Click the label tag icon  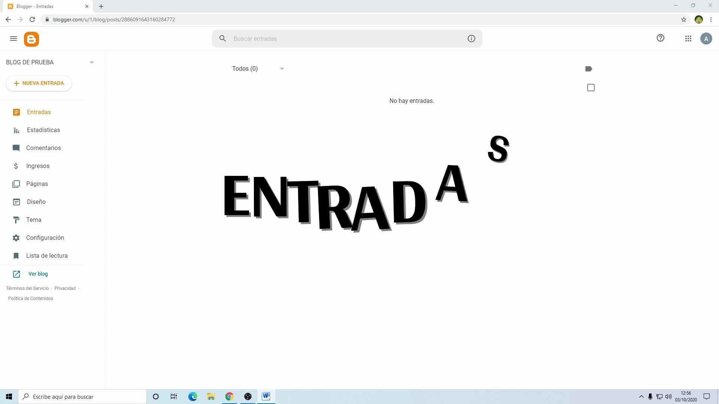click(588, 69)
